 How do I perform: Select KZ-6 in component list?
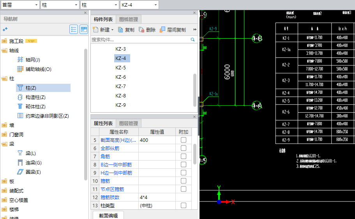point(120,77)
